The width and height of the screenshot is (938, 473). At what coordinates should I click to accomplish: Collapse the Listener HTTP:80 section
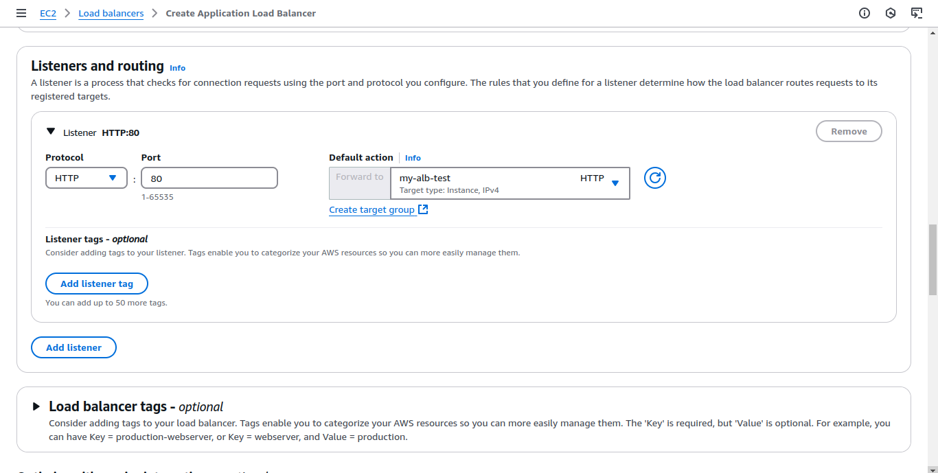pos(51,132)
